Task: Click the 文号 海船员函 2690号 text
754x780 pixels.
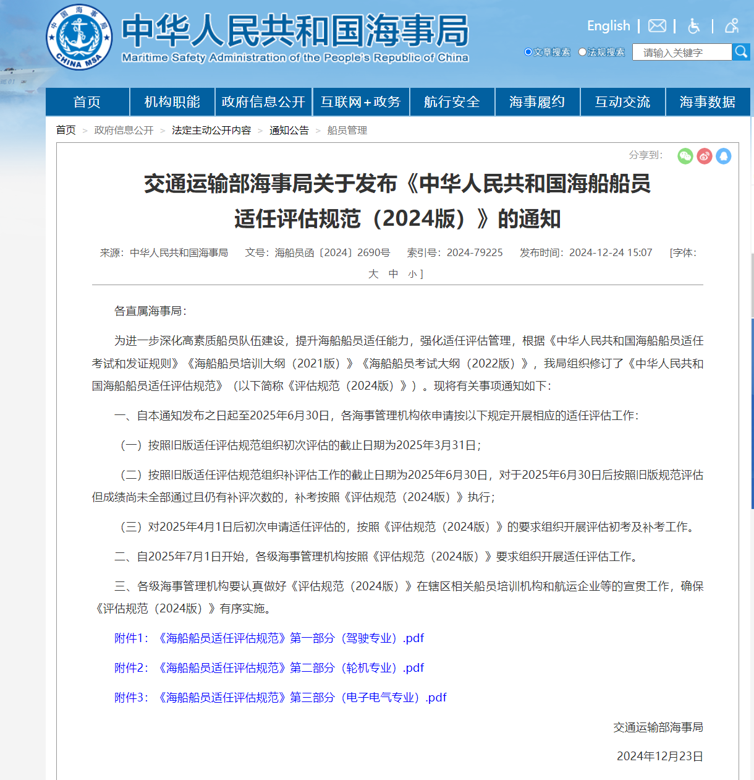Action: [318, 252]
